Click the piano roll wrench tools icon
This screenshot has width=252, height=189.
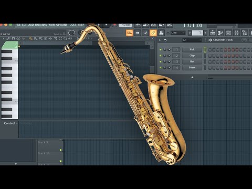(x=8, y=38)
